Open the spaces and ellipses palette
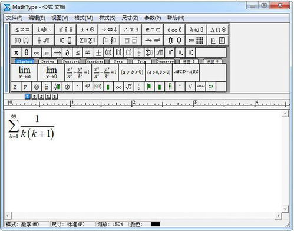The height and width of the screenshot is (231, 294). tap(44, 29)
